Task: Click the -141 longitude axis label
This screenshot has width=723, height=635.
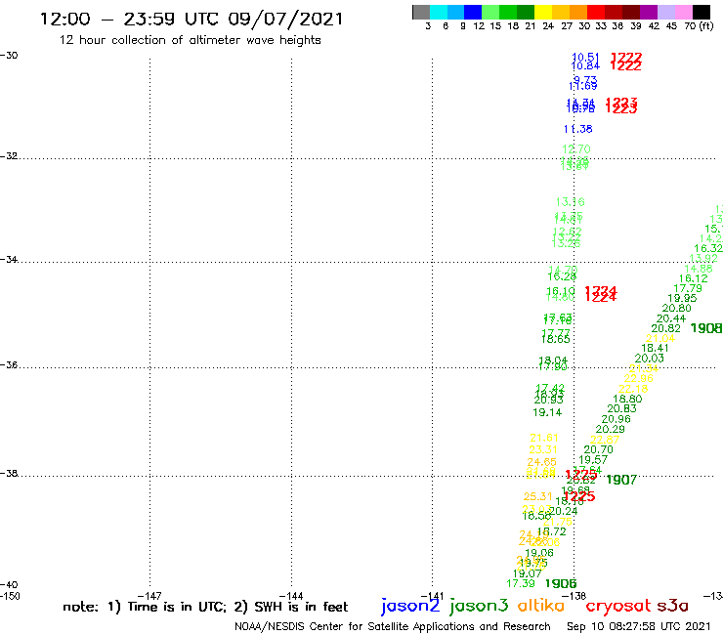Action: (432, 596)
